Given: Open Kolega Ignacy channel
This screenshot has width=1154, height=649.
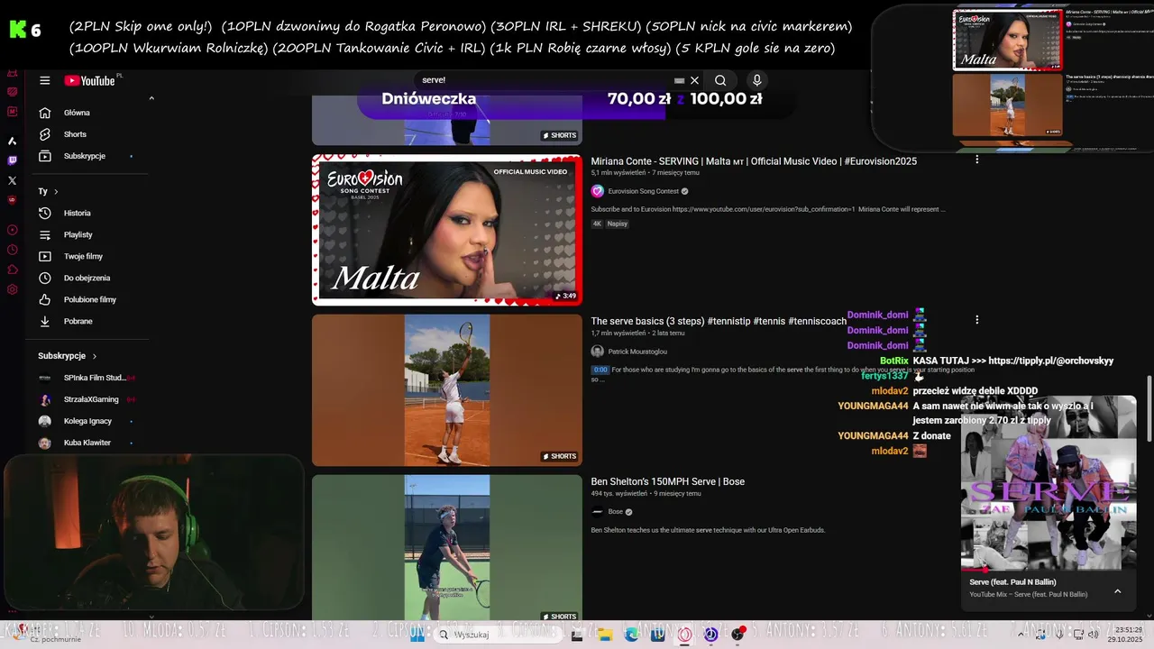Looking at the screenshot, I should pyautogui.click(x=87, y=421).
